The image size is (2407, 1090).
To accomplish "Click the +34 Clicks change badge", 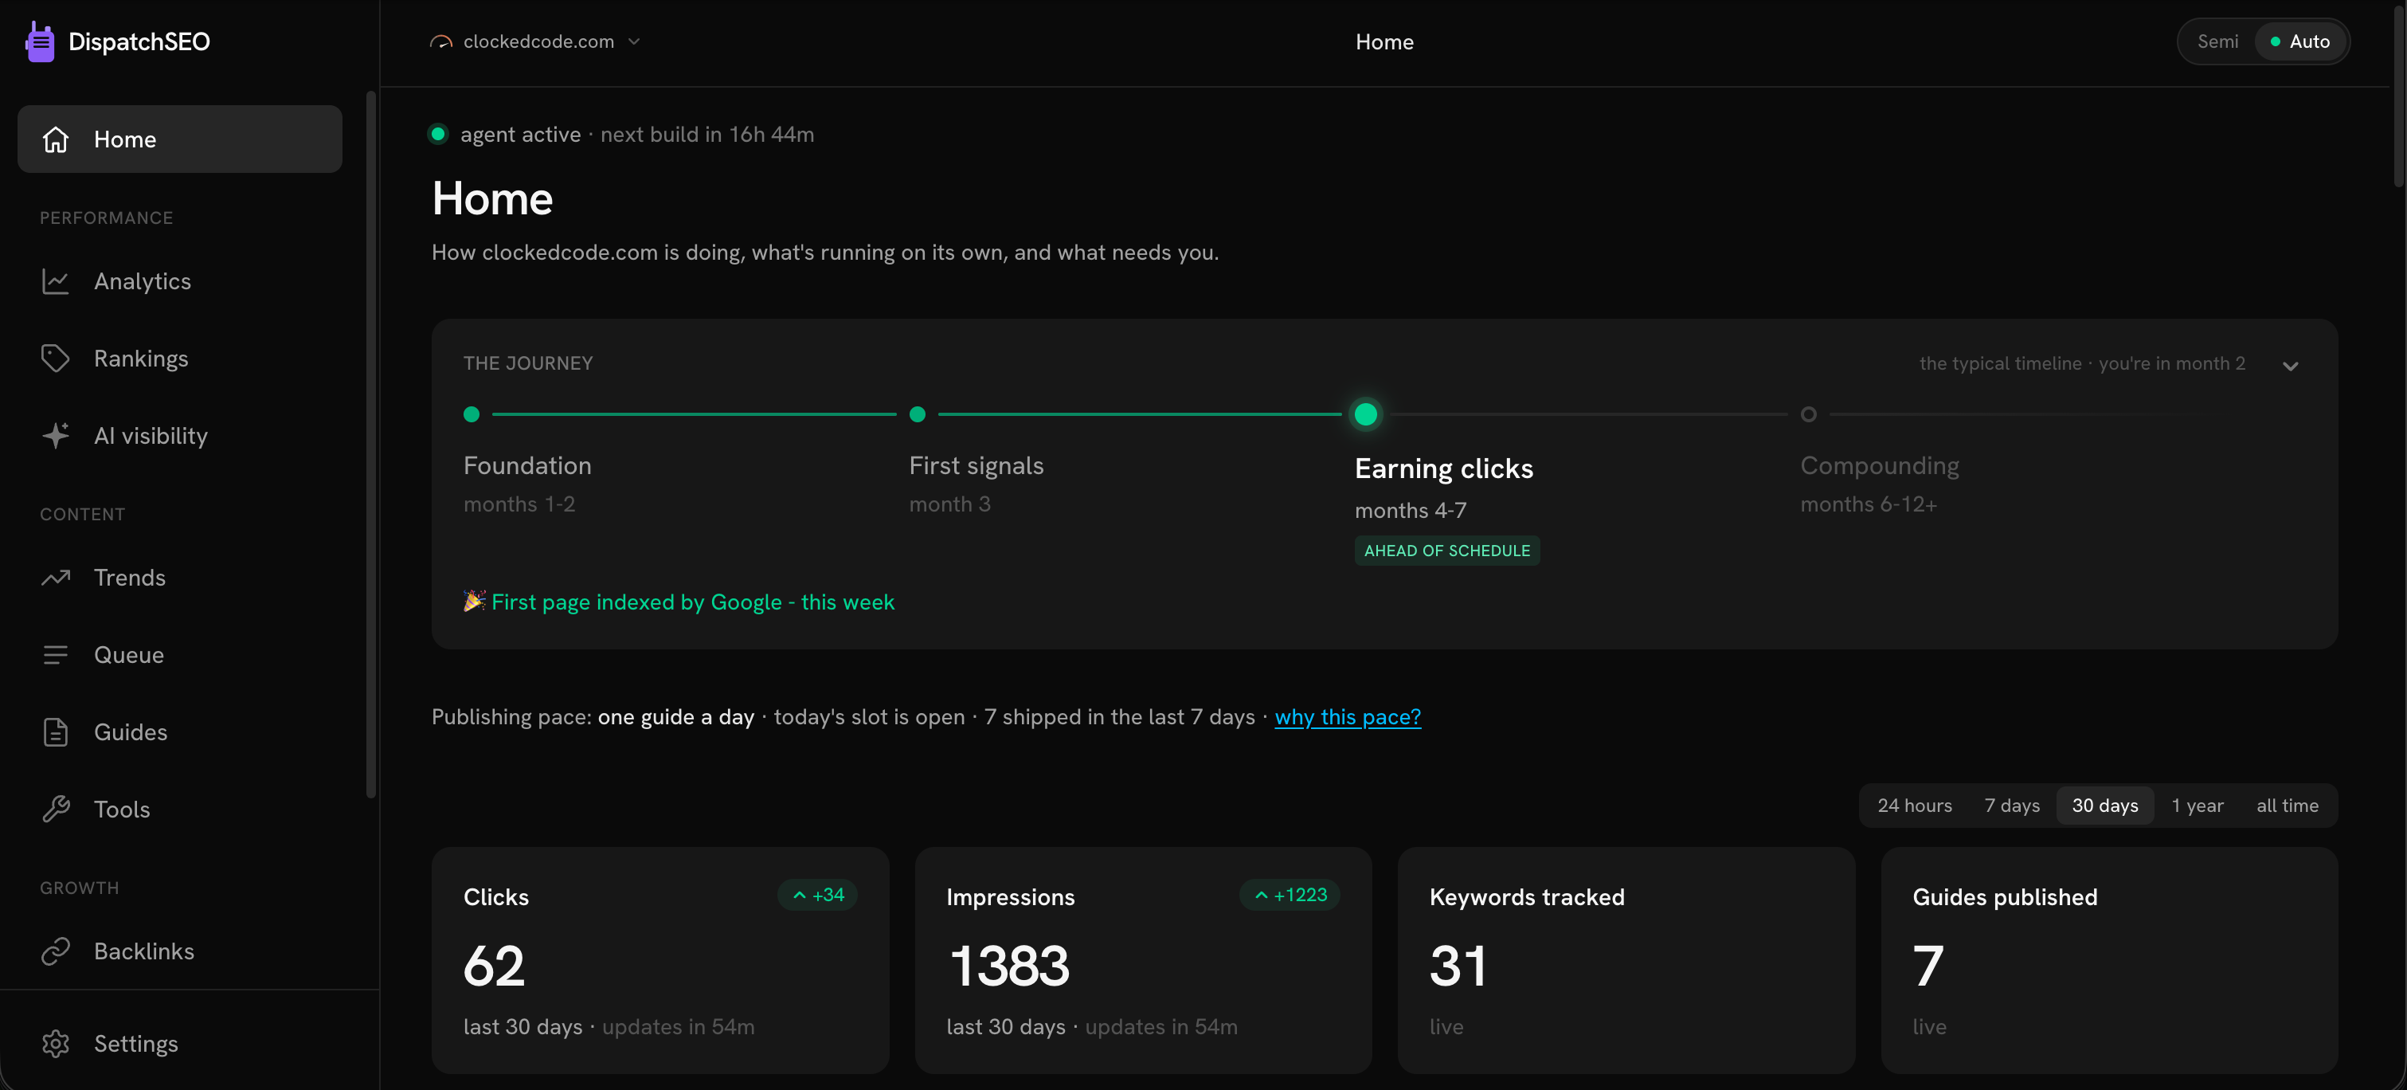I will coord(817,896).
